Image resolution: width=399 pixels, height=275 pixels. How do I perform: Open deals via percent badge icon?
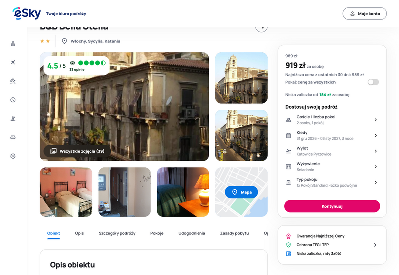[13, 156]
